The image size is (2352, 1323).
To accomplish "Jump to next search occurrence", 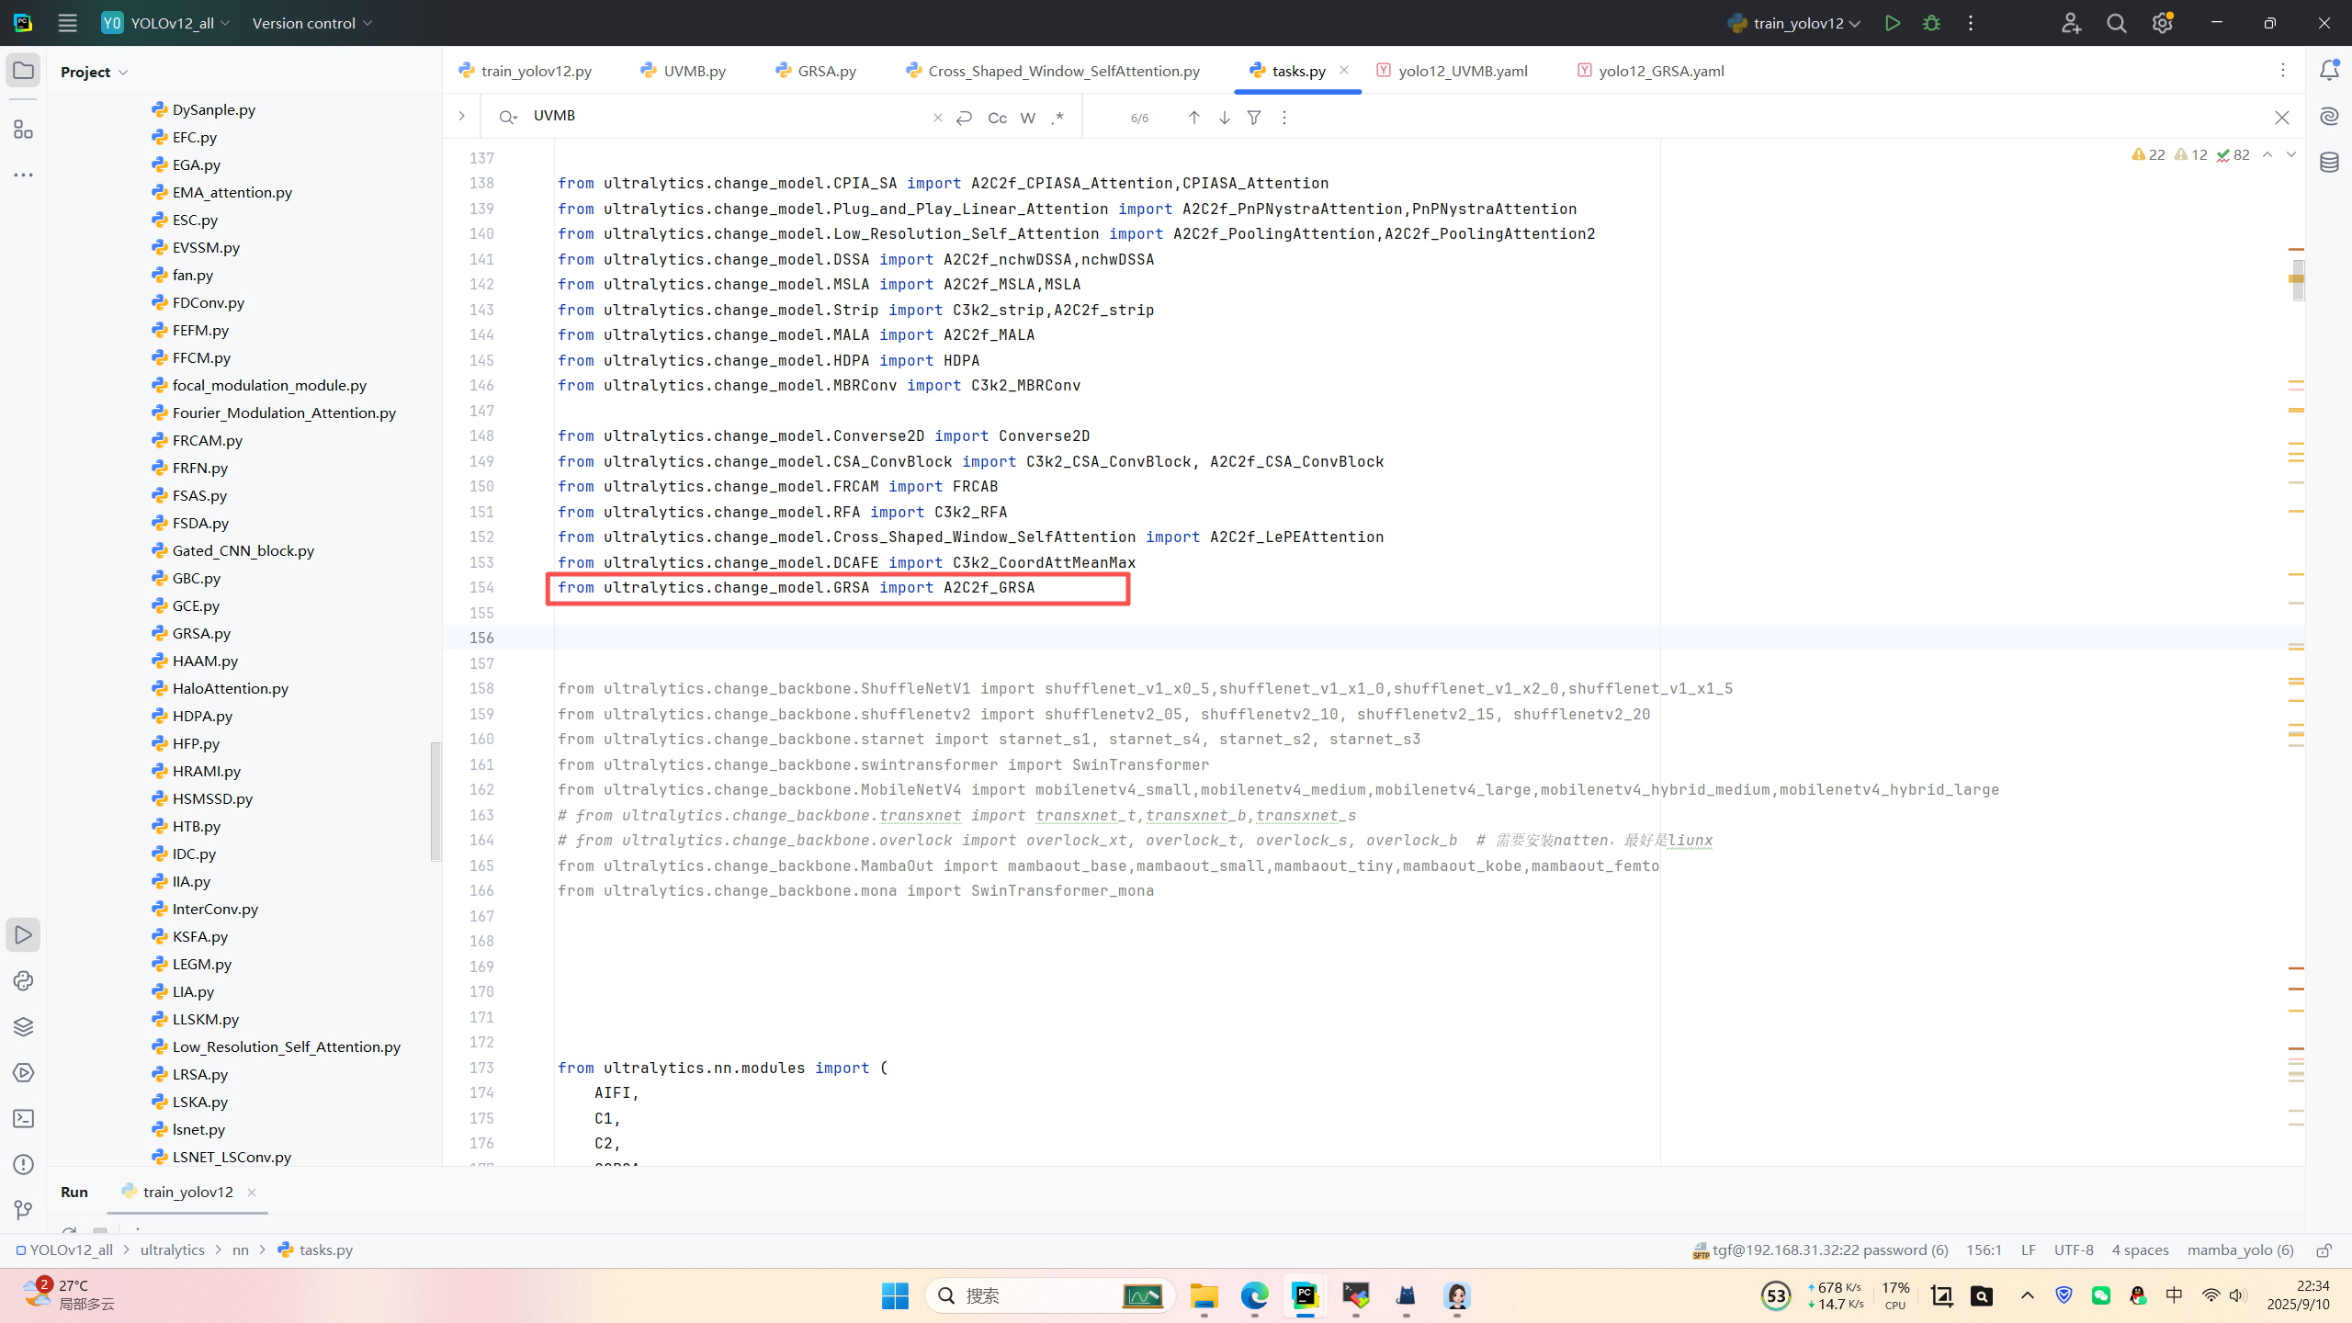I will 1224,118.
